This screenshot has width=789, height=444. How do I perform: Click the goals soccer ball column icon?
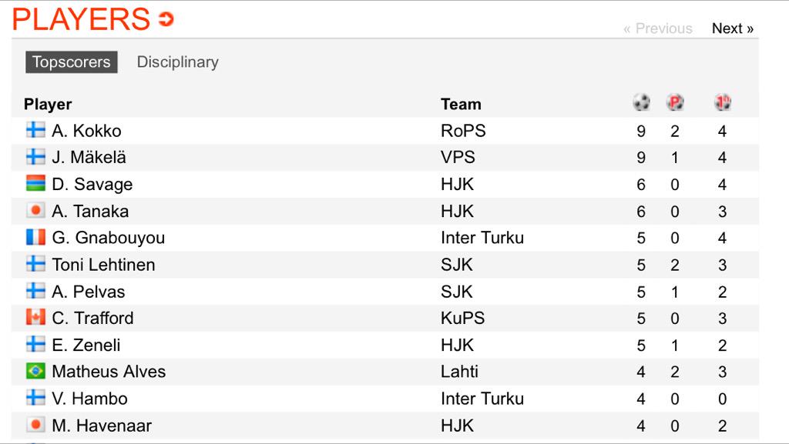click(x=641, y=102)
